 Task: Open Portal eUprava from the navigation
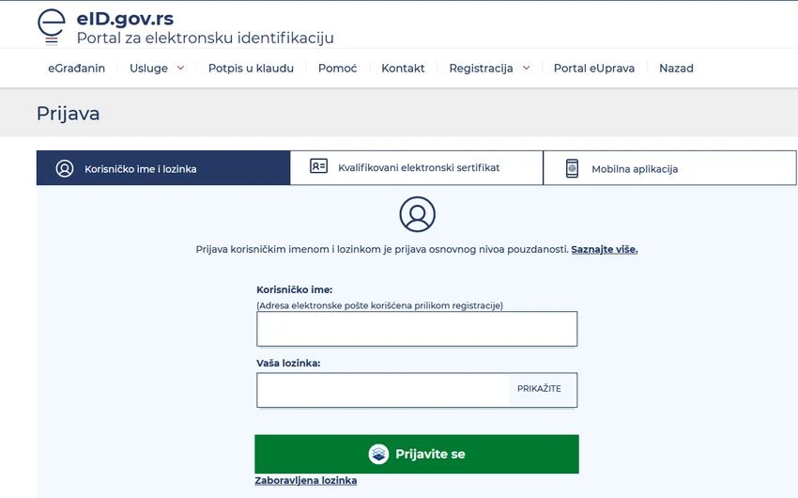click(x=594, y=69)
